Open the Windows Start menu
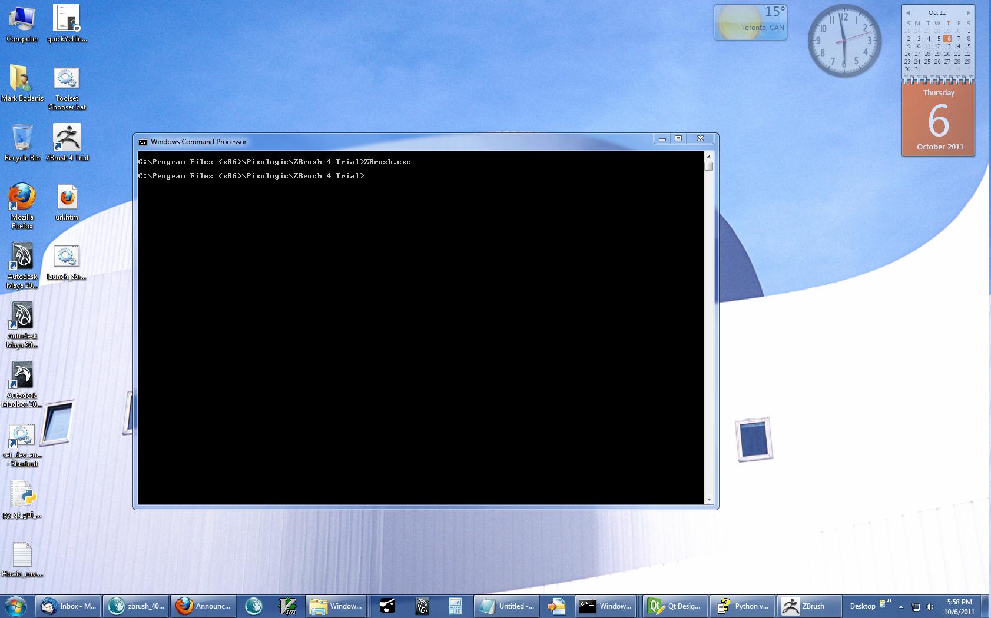This screenshot has width=991, height=618. [x=16, y=606]
